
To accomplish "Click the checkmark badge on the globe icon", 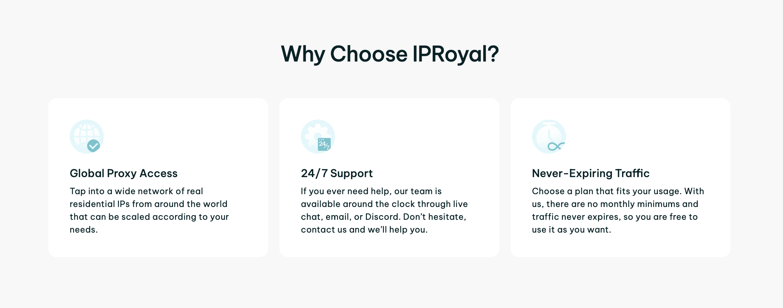I will pyautogui.click(x=94, y=145).
